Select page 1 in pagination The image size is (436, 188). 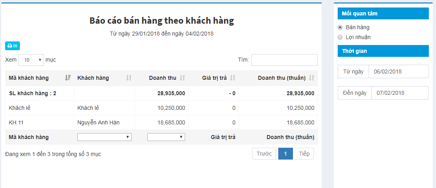[285, 154]
